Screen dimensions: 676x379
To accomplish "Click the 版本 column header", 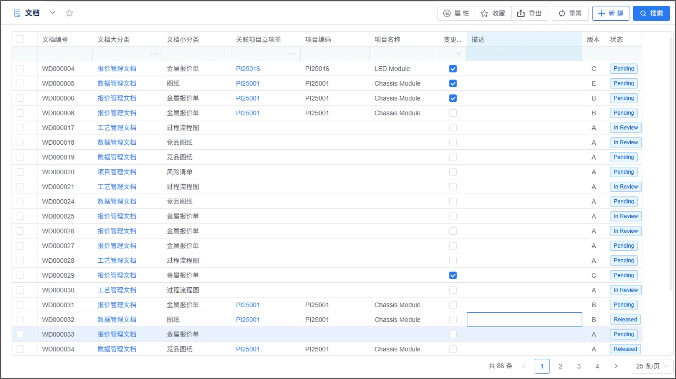I will (593, 39).
